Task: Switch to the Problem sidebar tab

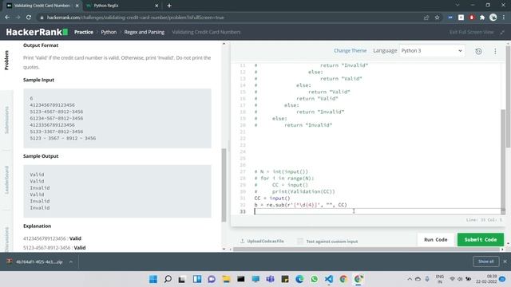Action: click(x=6, y=60)
